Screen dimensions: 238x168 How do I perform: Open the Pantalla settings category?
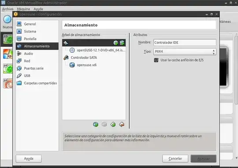click(x=37, y=39)
